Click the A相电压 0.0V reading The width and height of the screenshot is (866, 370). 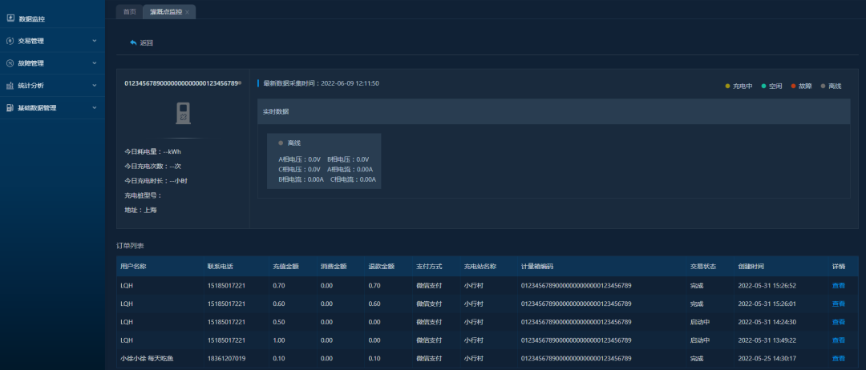[299, 159]
